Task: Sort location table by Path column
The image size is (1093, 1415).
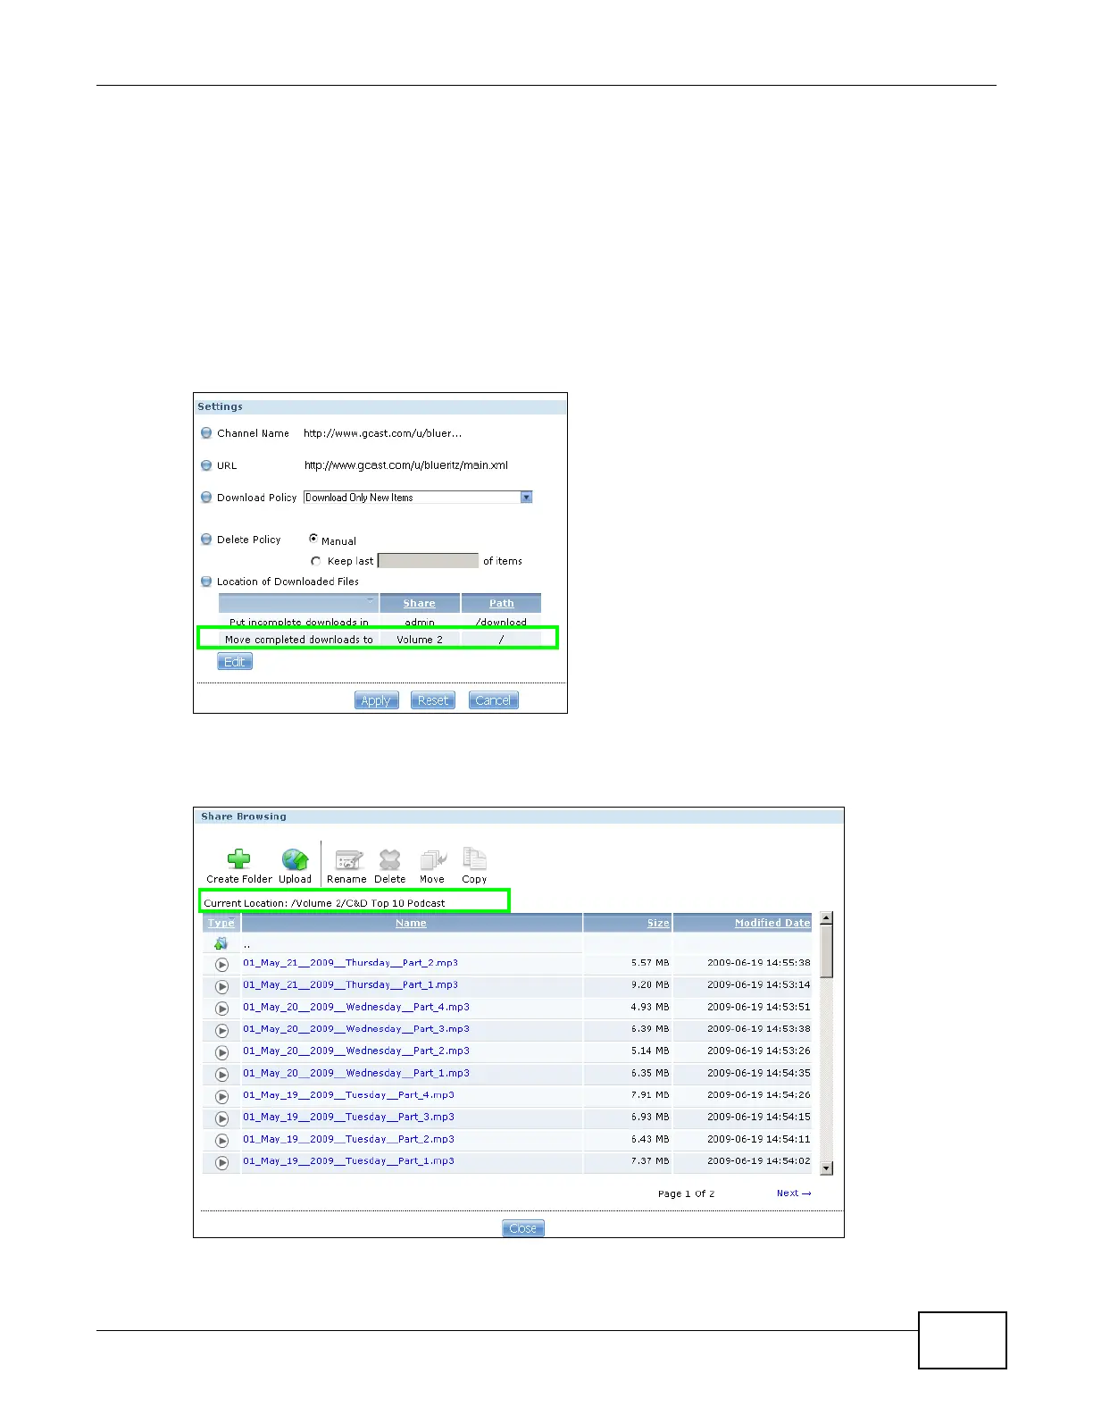Action: [x=501, y=603]
